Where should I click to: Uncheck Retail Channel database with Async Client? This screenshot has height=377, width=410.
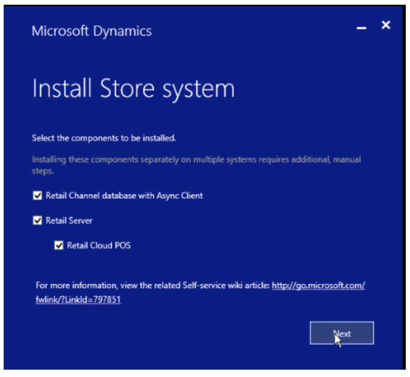37,195
